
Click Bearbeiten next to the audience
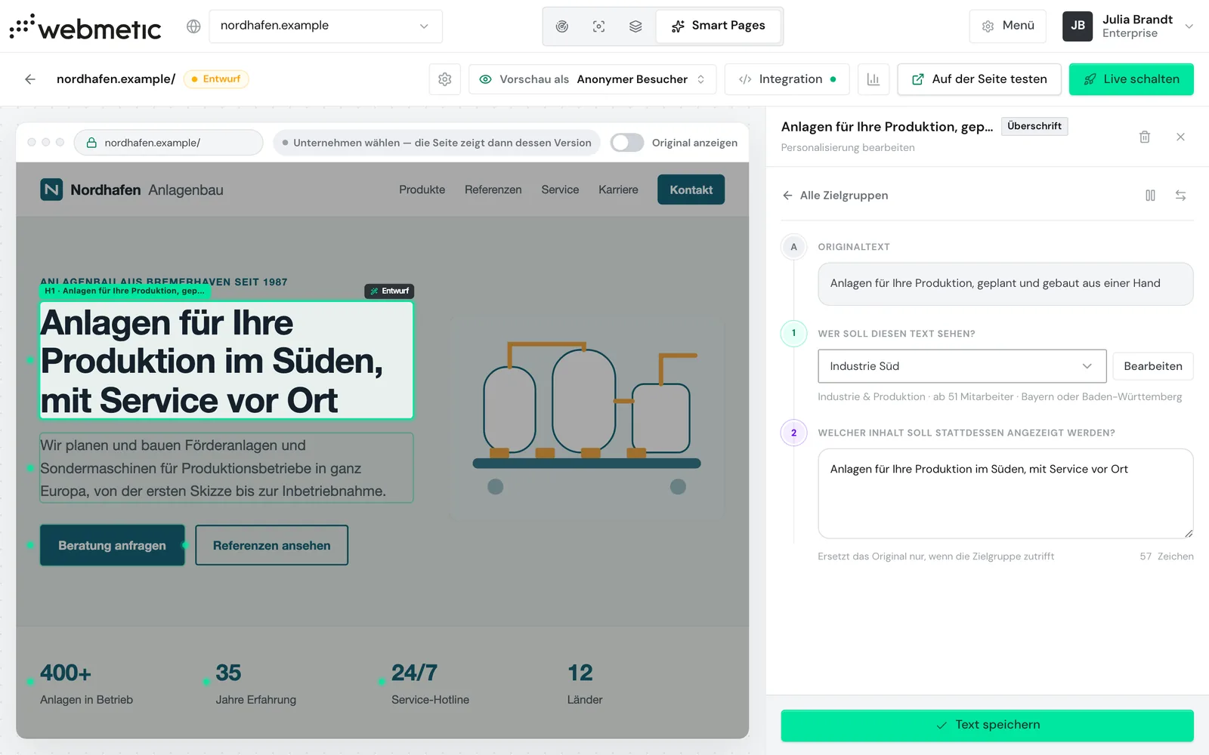(x=1153, y=366)
